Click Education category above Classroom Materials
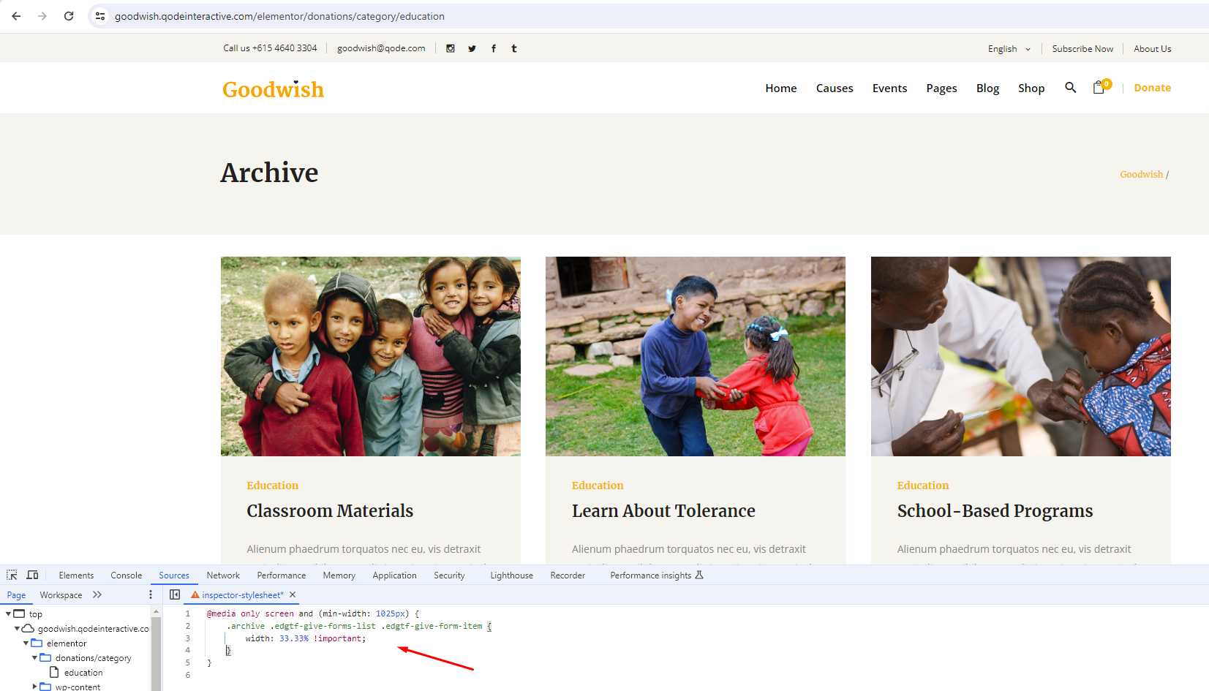1209x691 pixels. tap(272, 486)
